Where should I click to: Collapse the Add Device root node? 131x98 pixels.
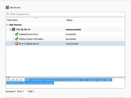7,25
